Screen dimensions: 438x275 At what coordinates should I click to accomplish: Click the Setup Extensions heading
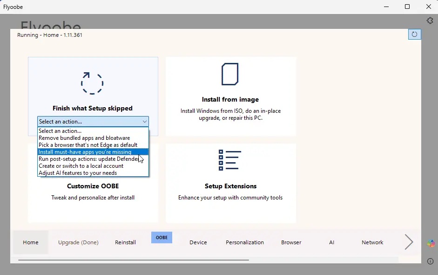pos(230,186)
